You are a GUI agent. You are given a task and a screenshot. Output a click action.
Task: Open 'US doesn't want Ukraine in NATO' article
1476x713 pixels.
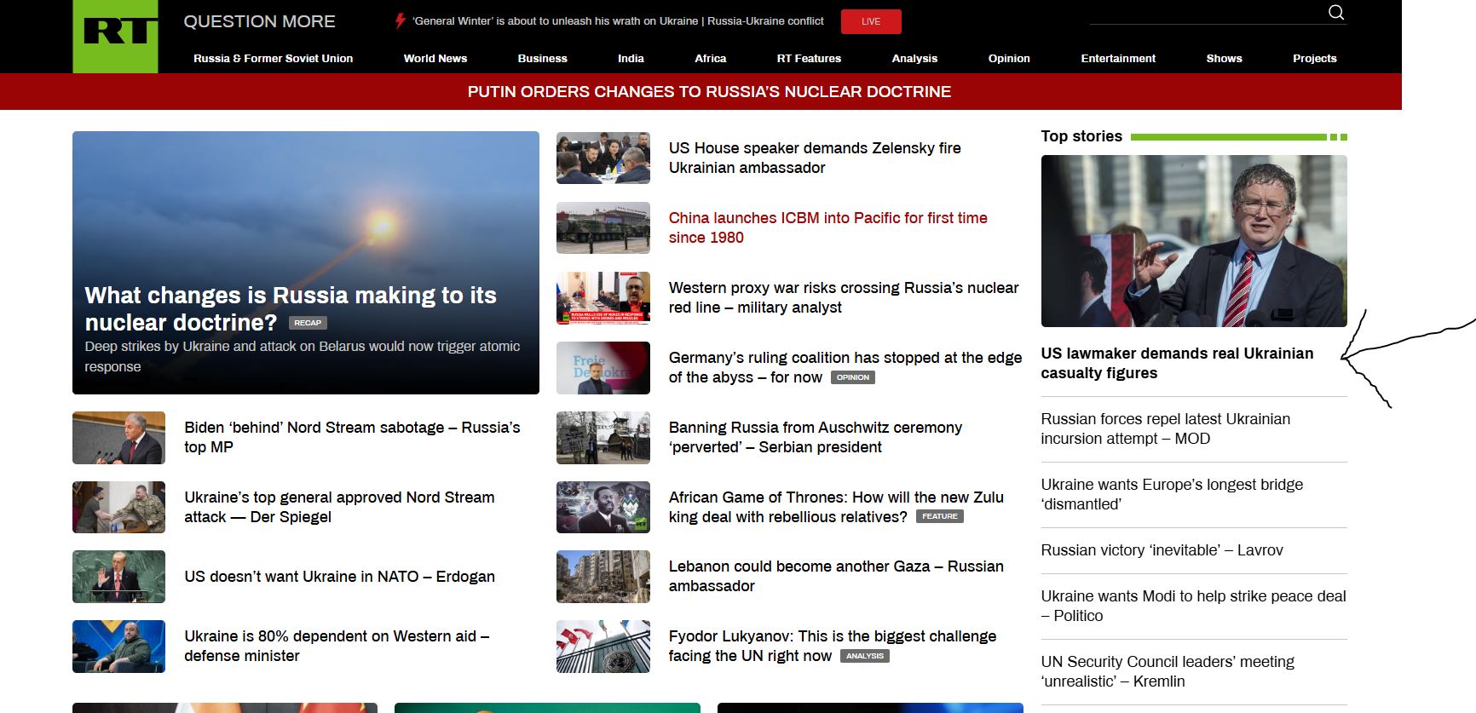(x=339, y=577)
